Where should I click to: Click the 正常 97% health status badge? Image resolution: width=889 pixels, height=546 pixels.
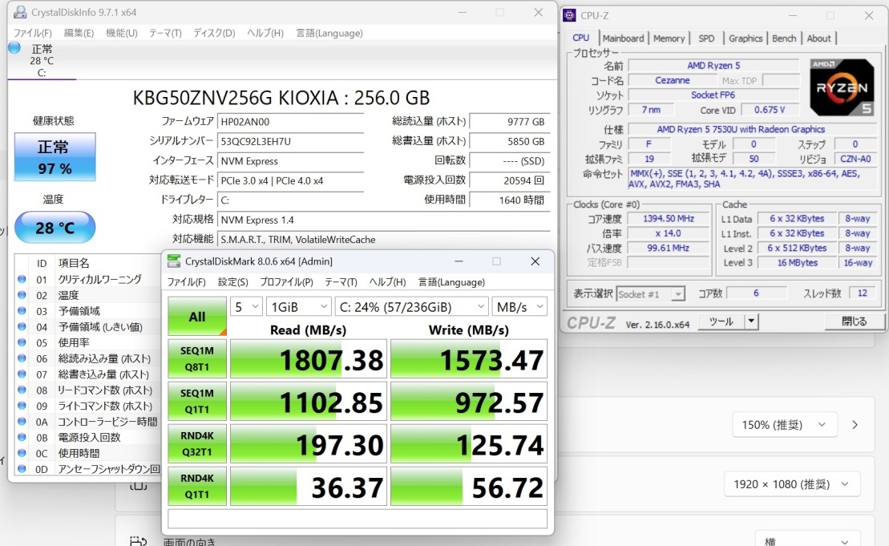pos(53,157)
